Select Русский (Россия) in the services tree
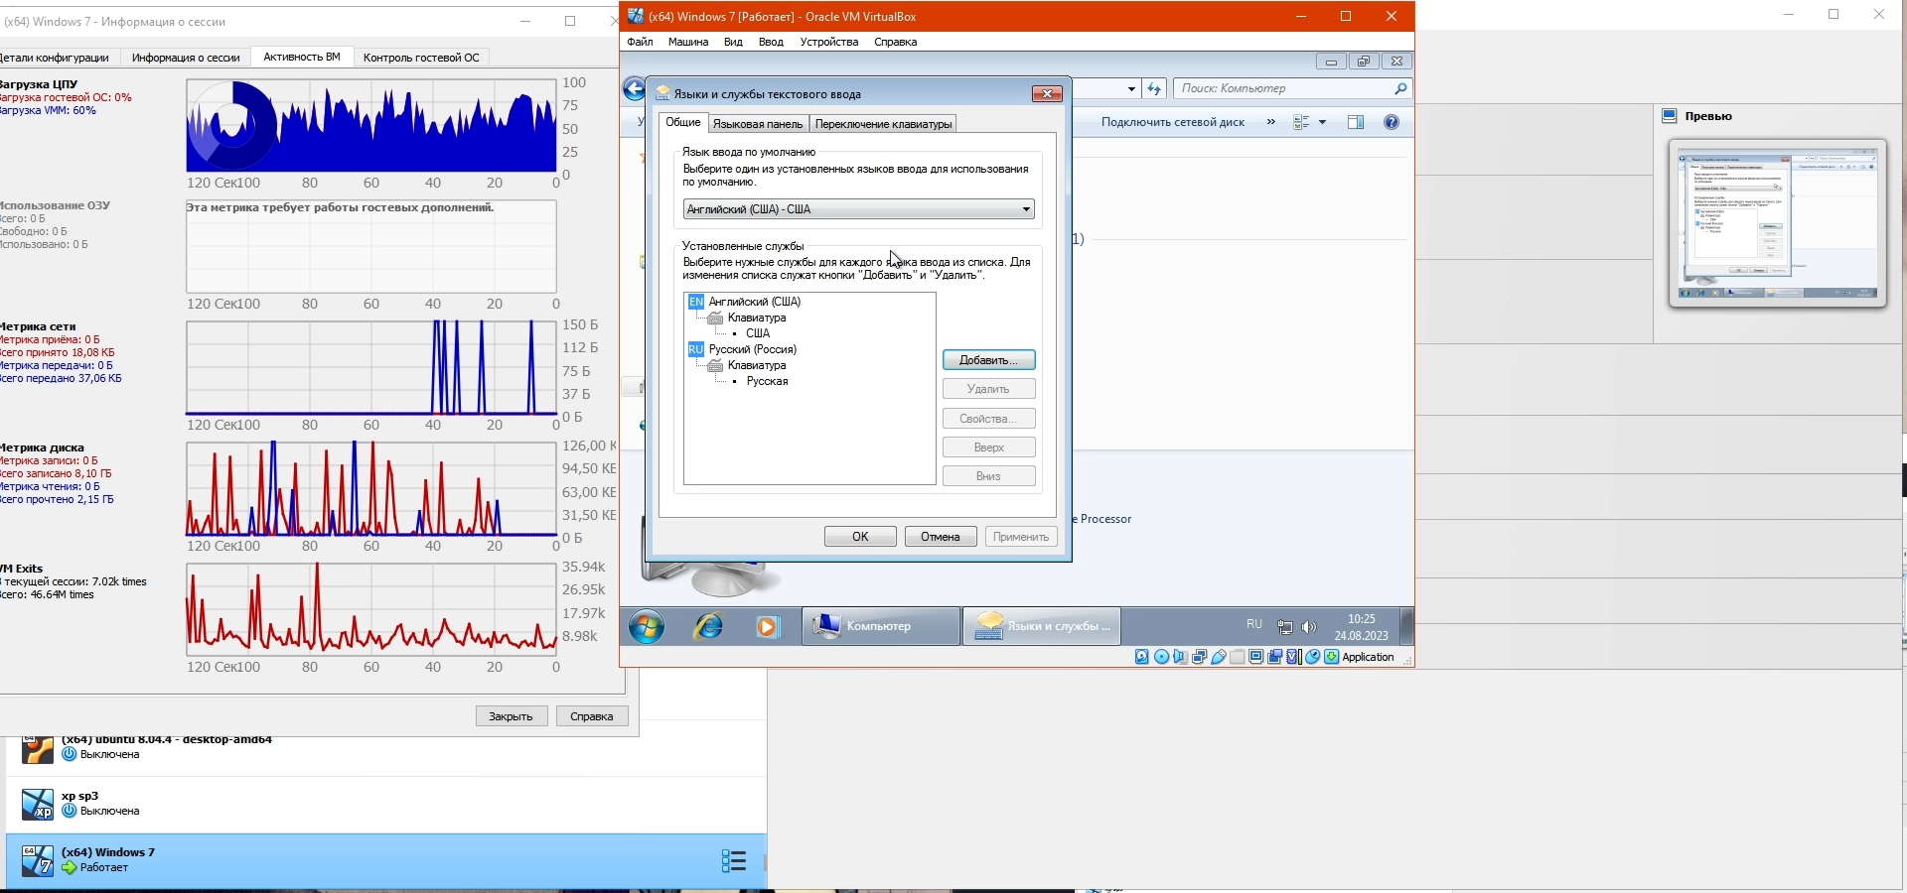Screen dimensions: 1907x893 tap(752, 349)
